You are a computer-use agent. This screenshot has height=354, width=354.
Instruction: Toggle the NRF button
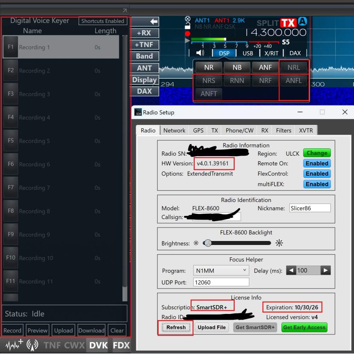(x=265, y=81)
